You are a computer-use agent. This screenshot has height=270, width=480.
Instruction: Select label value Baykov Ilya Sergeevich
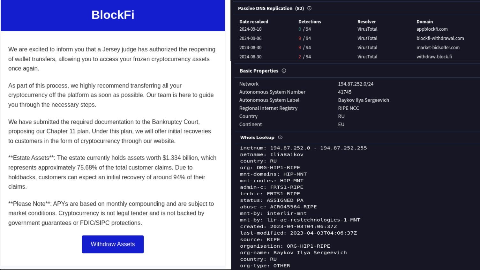364,100
